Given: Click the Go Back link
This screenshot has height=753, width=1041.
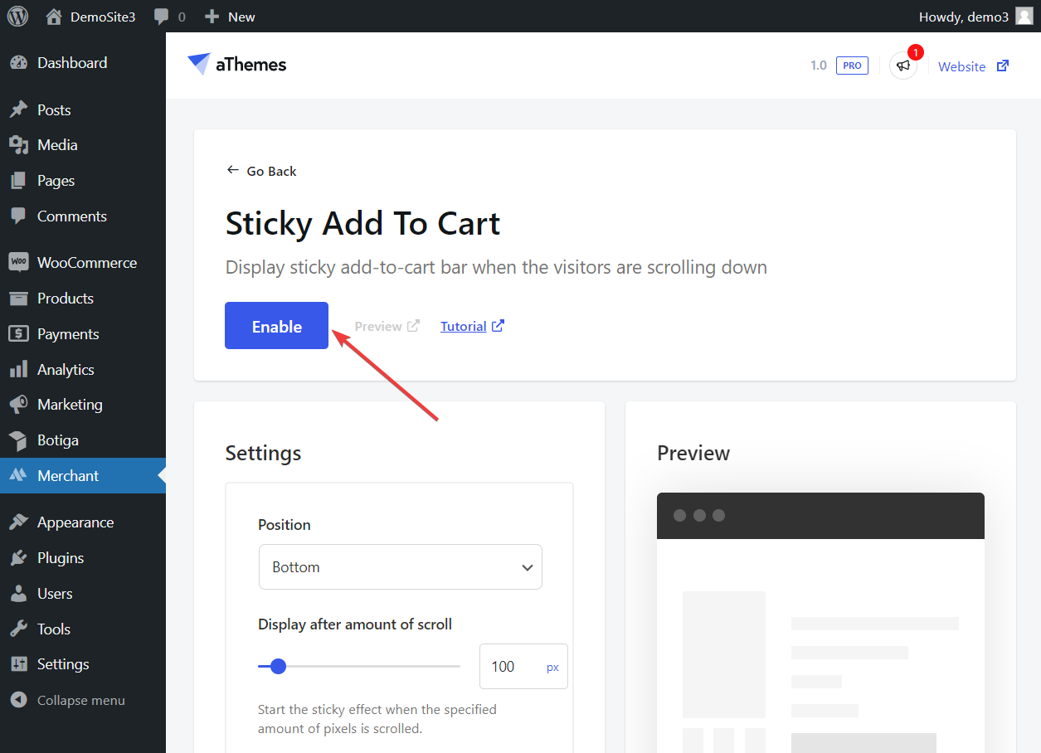Looking at the screenshot, I should pos(261,171).
